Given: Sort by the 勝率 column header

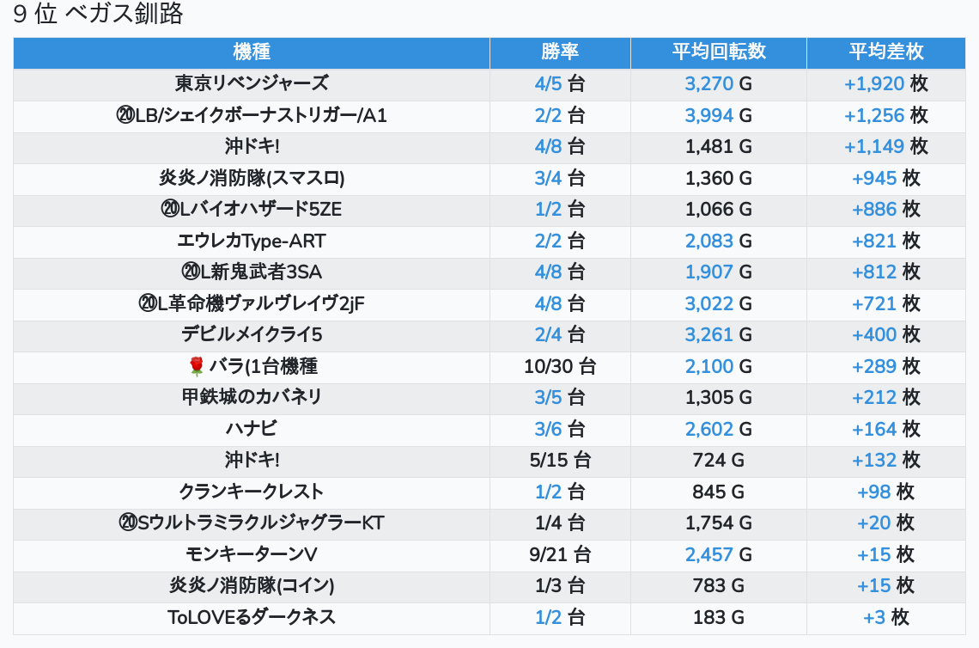Looking at the screenshot, I should point(560,52).
